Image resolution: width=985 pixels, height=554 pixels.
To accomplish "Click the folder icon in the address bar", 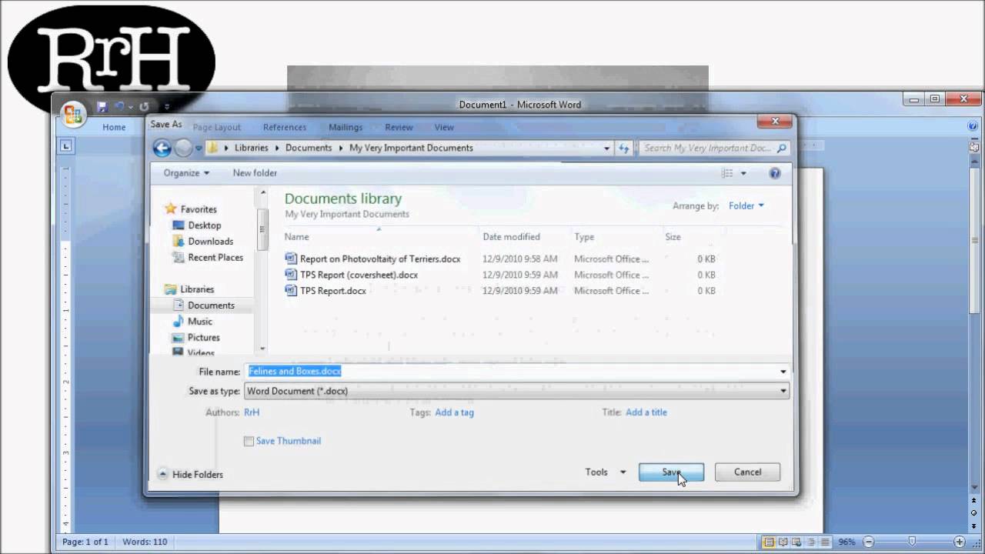I will [x=213, y=148].
